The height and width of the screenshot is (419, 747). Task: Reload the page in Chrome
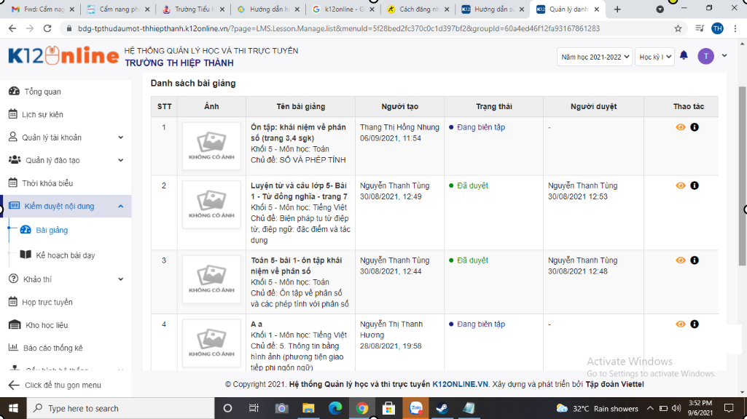[x=47, y=28]
